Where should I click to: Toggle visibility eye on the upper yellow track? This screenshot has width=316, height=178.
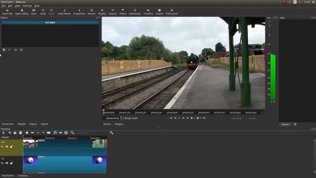(x=7, y=146)
